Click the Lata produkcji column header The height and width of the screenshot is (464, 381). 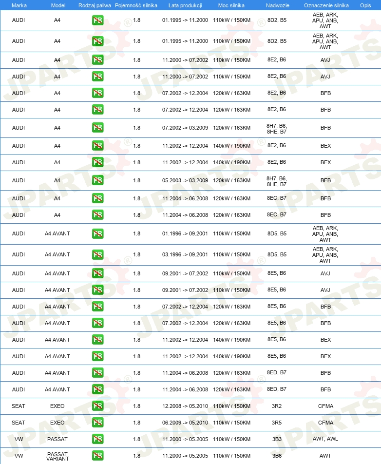coord(185,5)
